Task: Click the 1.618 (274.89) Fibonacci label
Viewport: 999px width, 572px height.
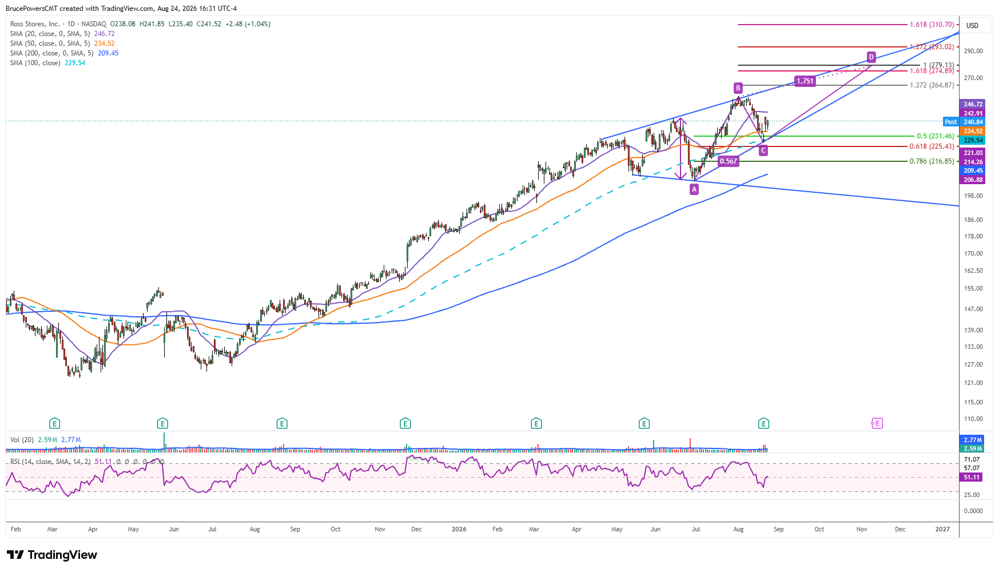Action: click(932, 71)
